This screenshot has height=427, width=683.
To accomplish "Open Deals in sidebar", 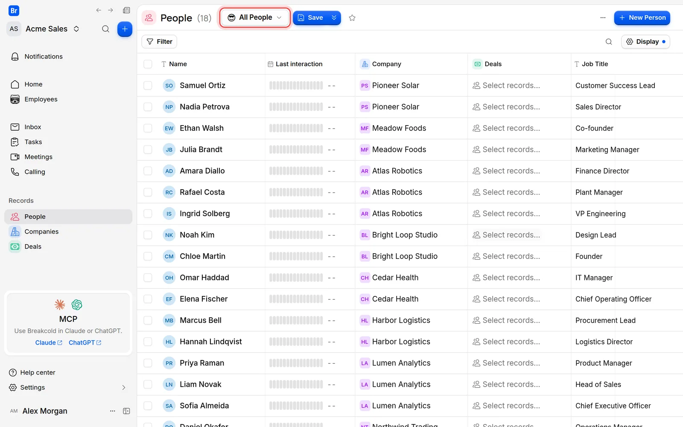I will (68, 246).
